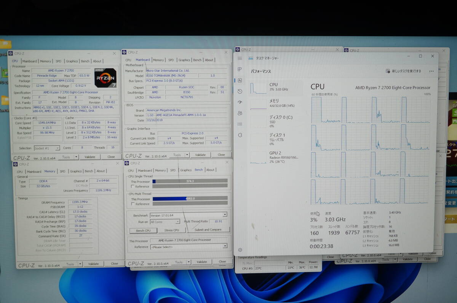
Task: Enable Reference checkbox under CPU Single Thread
Action: tap(132, 187)
